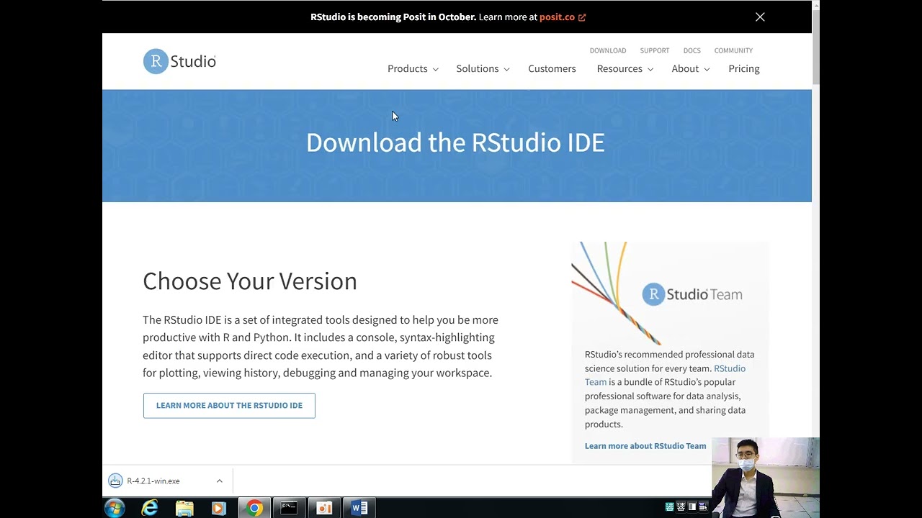Click the RStudio Team inline link
Screen dimensions: 922x518
point(665,375)
